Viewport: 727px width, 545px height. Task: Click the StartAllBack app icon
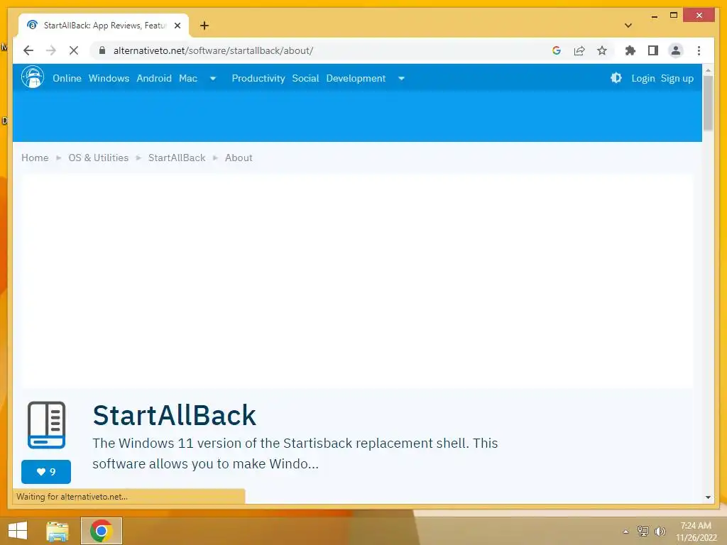[x=46, y=425]
